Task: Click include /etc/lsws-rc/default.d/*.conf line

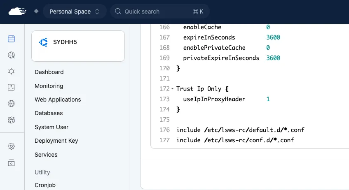Action: coord(240,130)
